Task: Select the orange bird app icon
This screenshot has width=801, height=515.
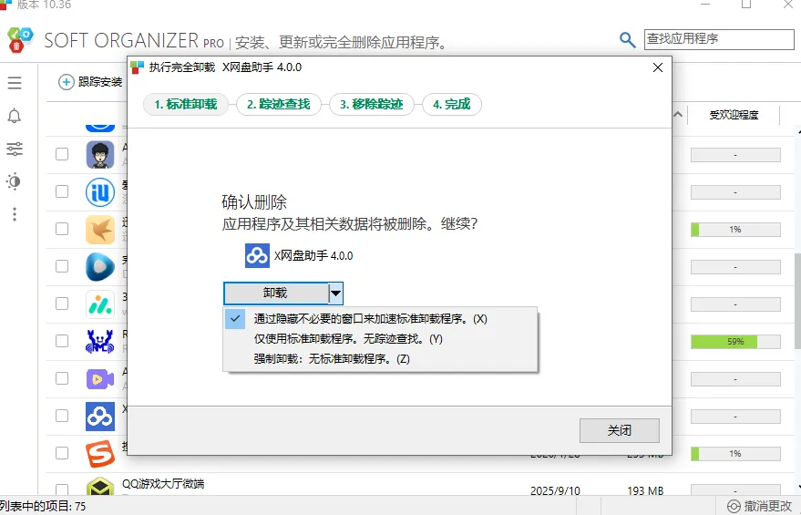Action: pyautogui.click(x=100, y=230)
